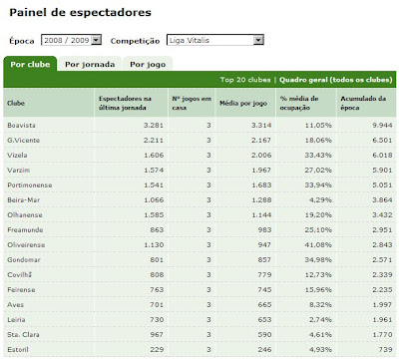Click Portimonense's occupancy 33,94%
Viewport: 399px width, 359px height.
tap(318, 185)
